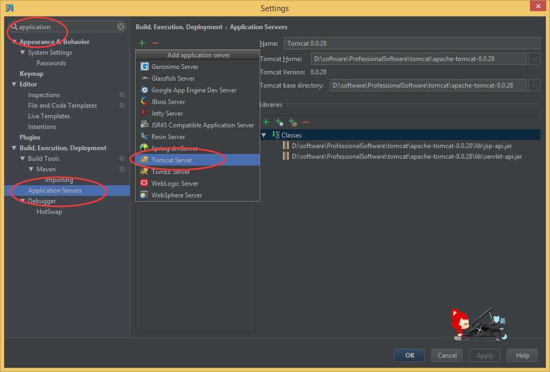Add a library with the green plus icon

click(x=266, y=122)
